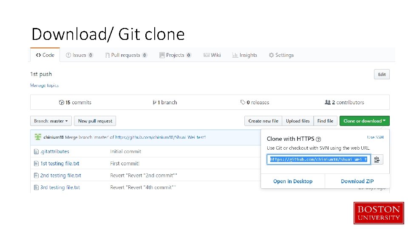
Task: Click the chinium18 avatar icon
Action: 38,137
